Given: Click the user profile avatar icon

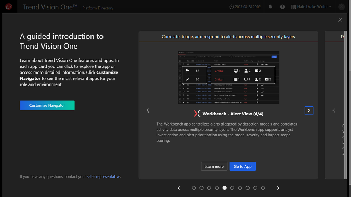Looking at the screenshot, I should 341,7.
